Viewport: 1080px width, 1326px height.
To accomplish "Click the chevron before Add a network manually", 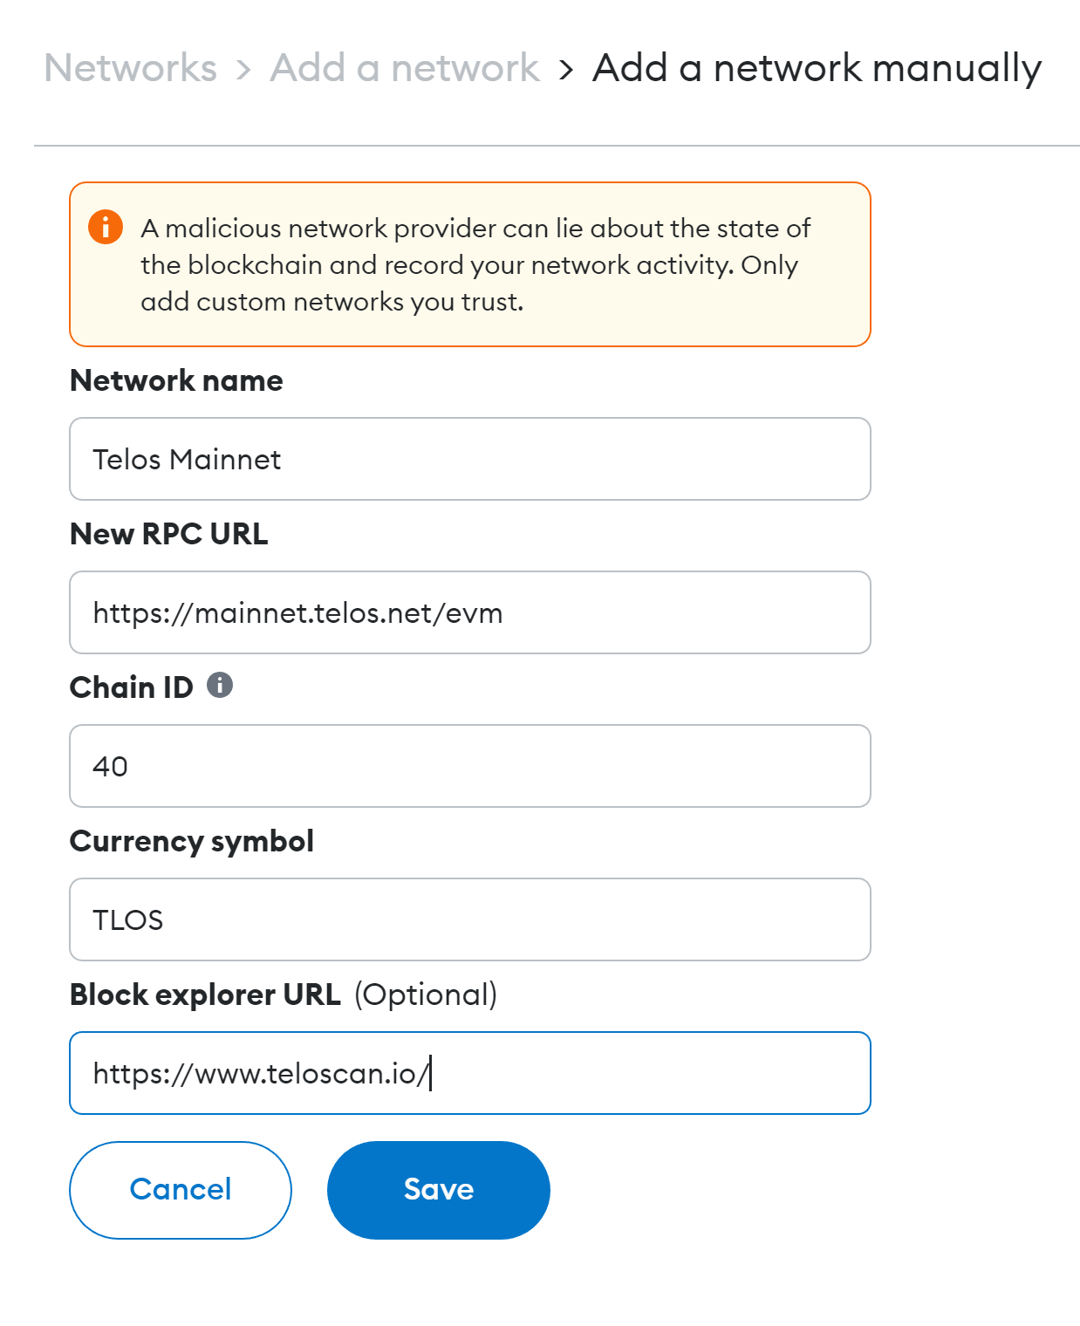I will [x=566, y=69].
